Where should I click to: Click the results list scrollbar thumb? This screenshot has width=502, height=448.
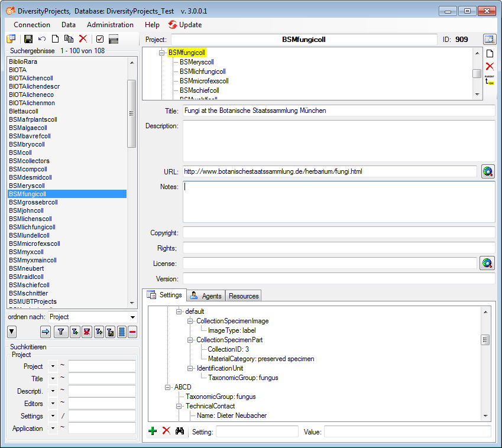pyautogui.click(x=132, y=113)
